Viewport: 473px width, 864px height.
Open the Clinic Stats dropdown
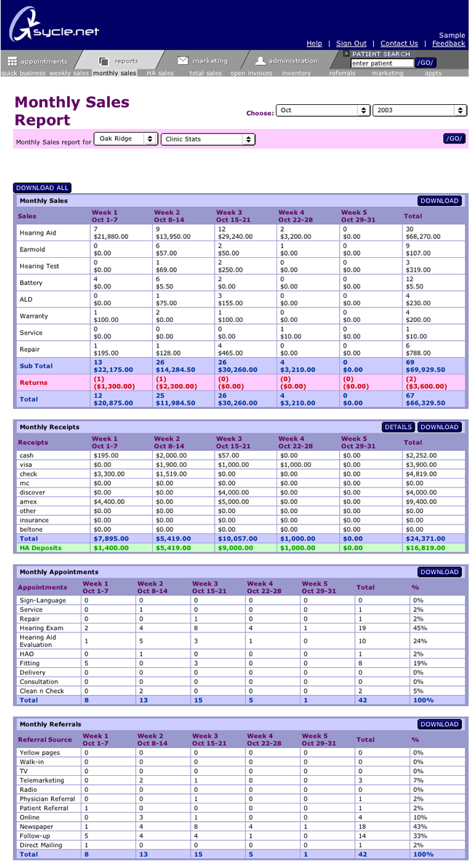tap(208, 138)
